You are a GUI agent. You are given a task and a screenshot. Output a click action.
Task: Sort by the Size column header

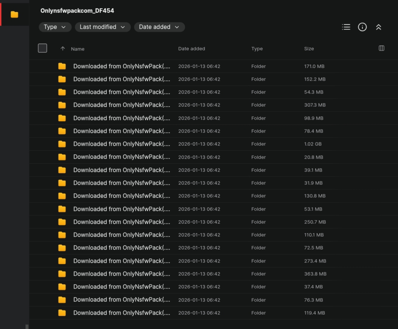pos(309,49)
